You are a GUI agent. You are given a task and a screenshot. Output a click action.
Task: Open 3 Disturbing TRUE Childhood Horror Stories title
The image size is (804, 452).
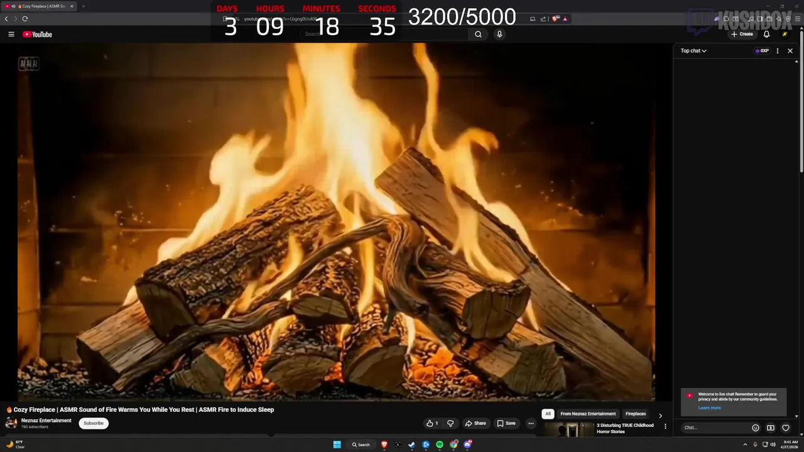click(625, 429)
